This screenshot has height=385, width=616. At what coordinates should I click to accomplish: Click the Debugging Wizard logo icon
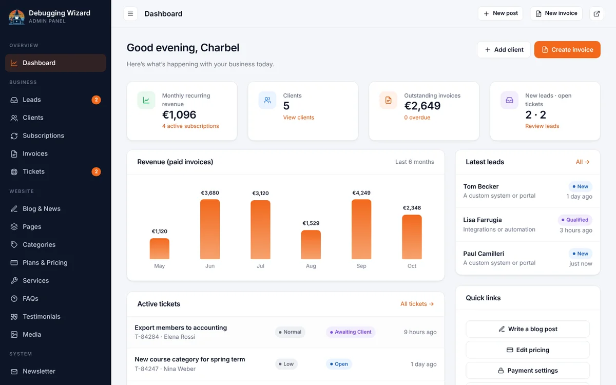point(16,17)
